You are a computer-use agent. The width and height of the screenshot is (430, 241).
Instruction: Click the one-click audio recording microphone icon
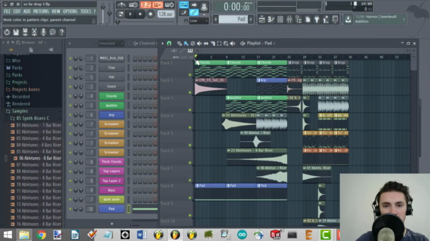point(43,32)
